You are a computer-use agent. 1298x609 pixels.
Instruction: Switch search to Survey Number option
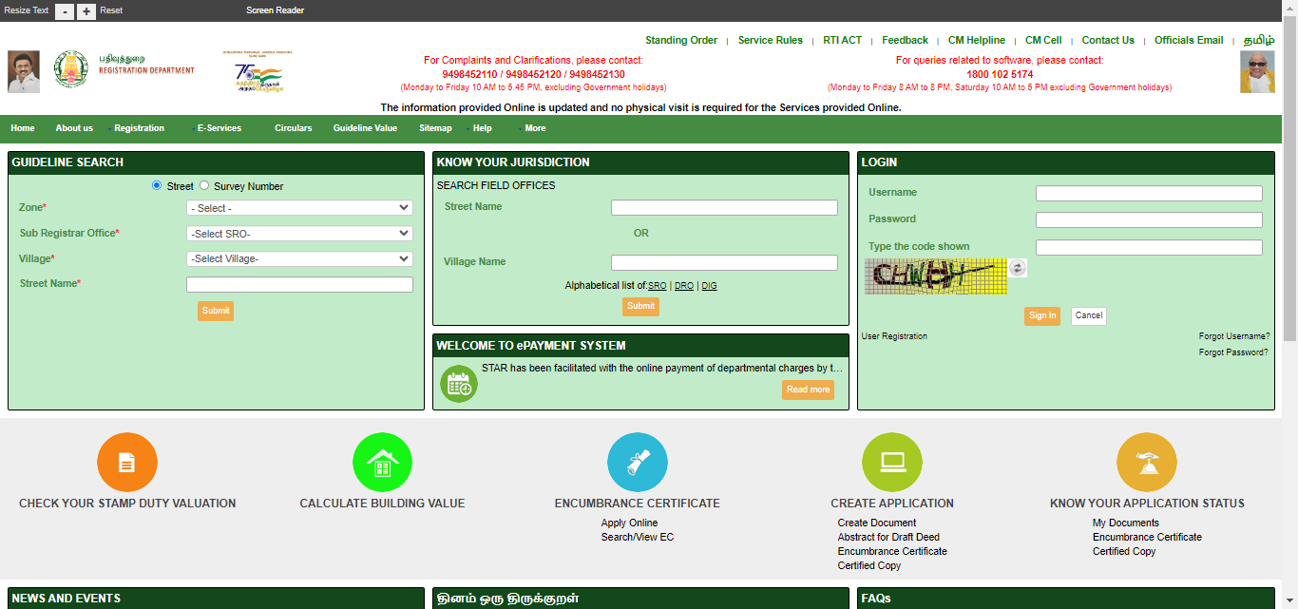click(203, 186)
